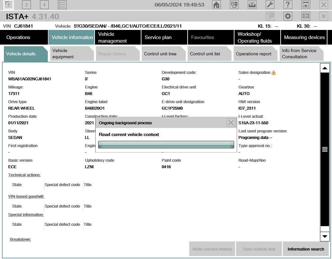The height and width of the screenshot is (259, 332).
Task: Click I-Level actual S15A-23-11-550
Action: [x=253, y=123]
